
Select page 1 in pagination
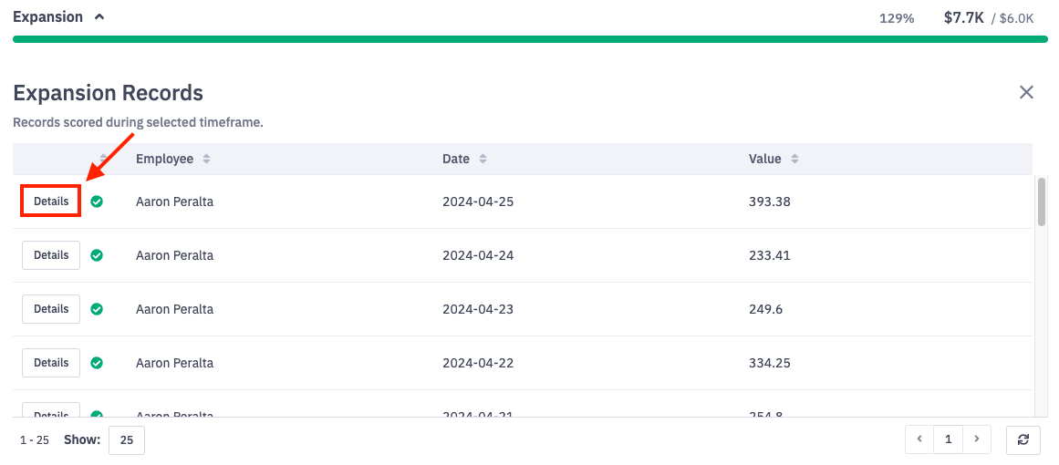(x=948, y=439)
